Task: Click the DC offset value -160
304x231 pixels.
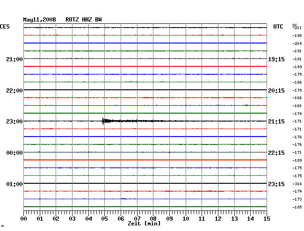Action: pyautogui.click(x=297, y=106)
